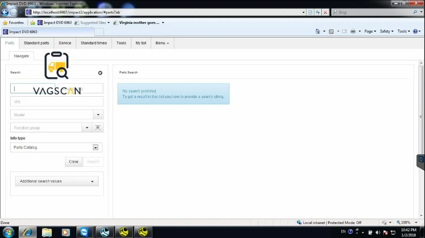
Task: Stop page loading with the red X
Action: tap(325, 12)
